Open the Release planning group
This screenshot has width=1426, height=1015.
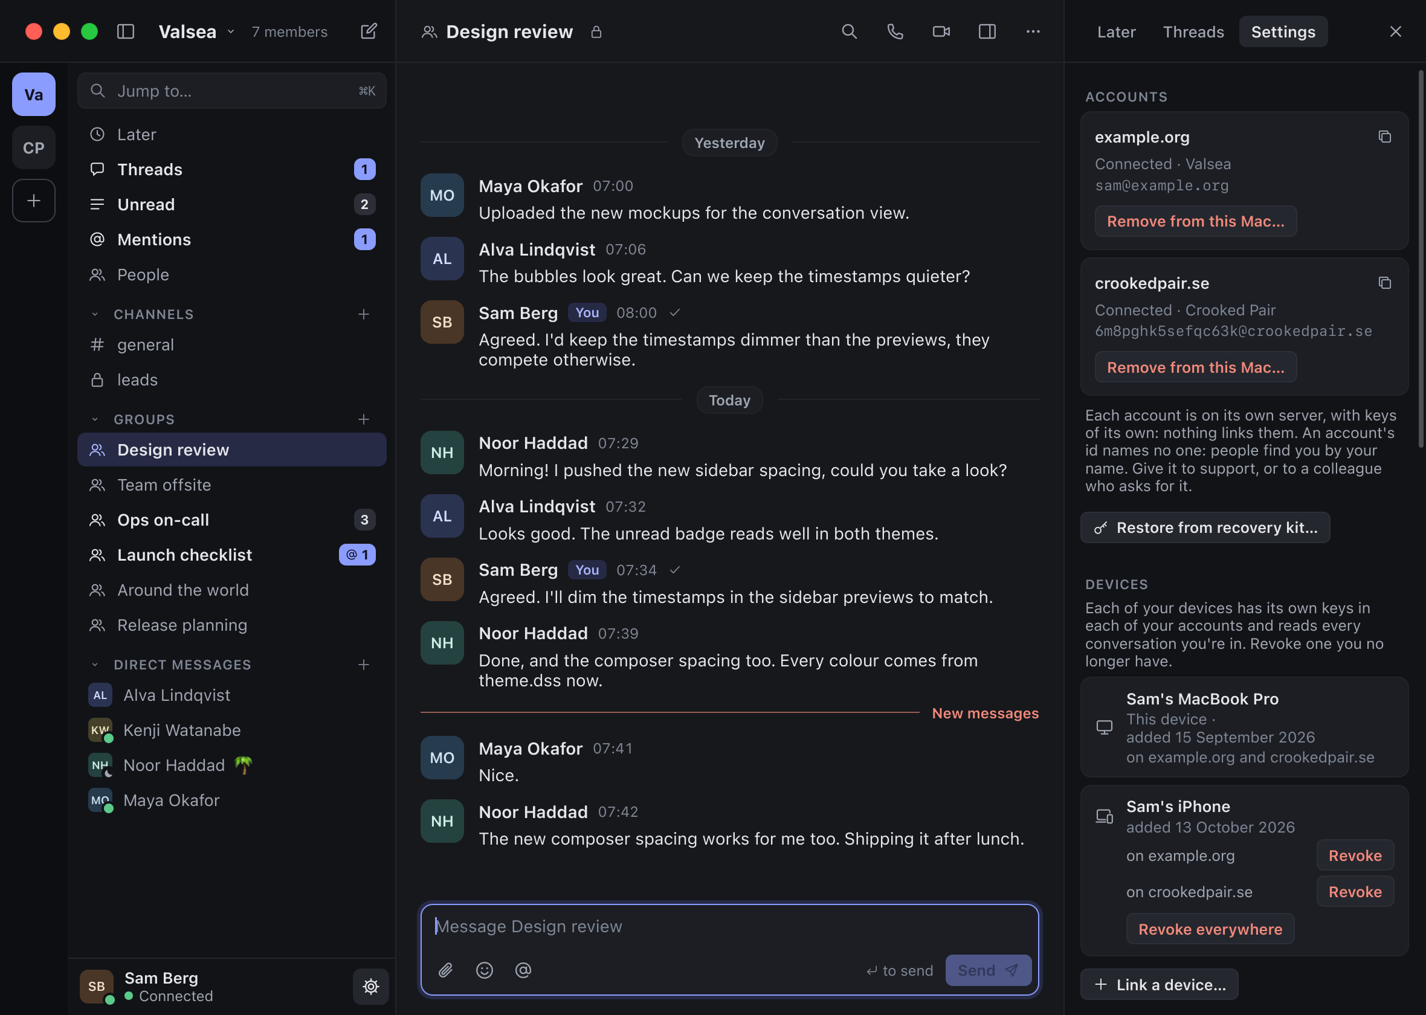click(x=232, y=625)
